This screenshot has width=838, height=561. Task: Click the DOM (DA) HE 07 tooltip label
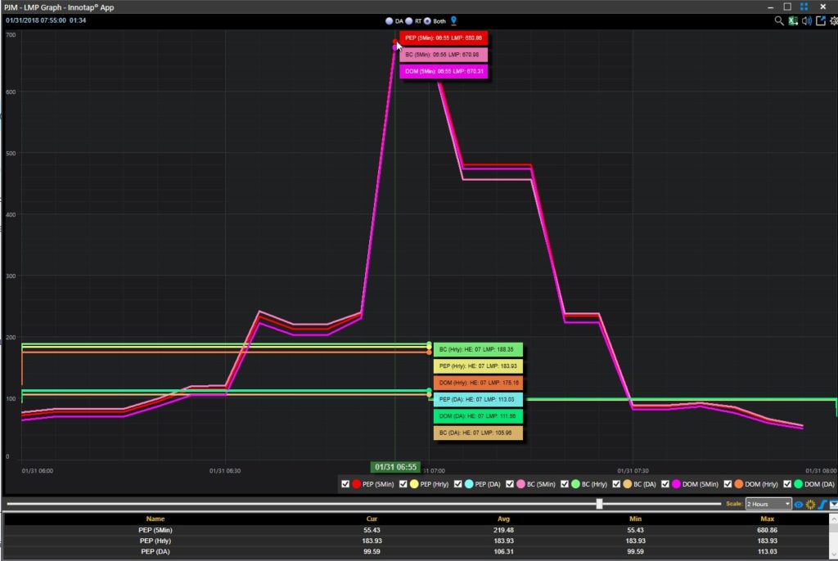(x=478, y=415)
